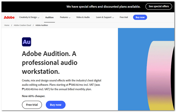This screenshot has width=176, height=112.
Task: Expand the Learn & Support dropdown
Action: (x=105, y=17)
